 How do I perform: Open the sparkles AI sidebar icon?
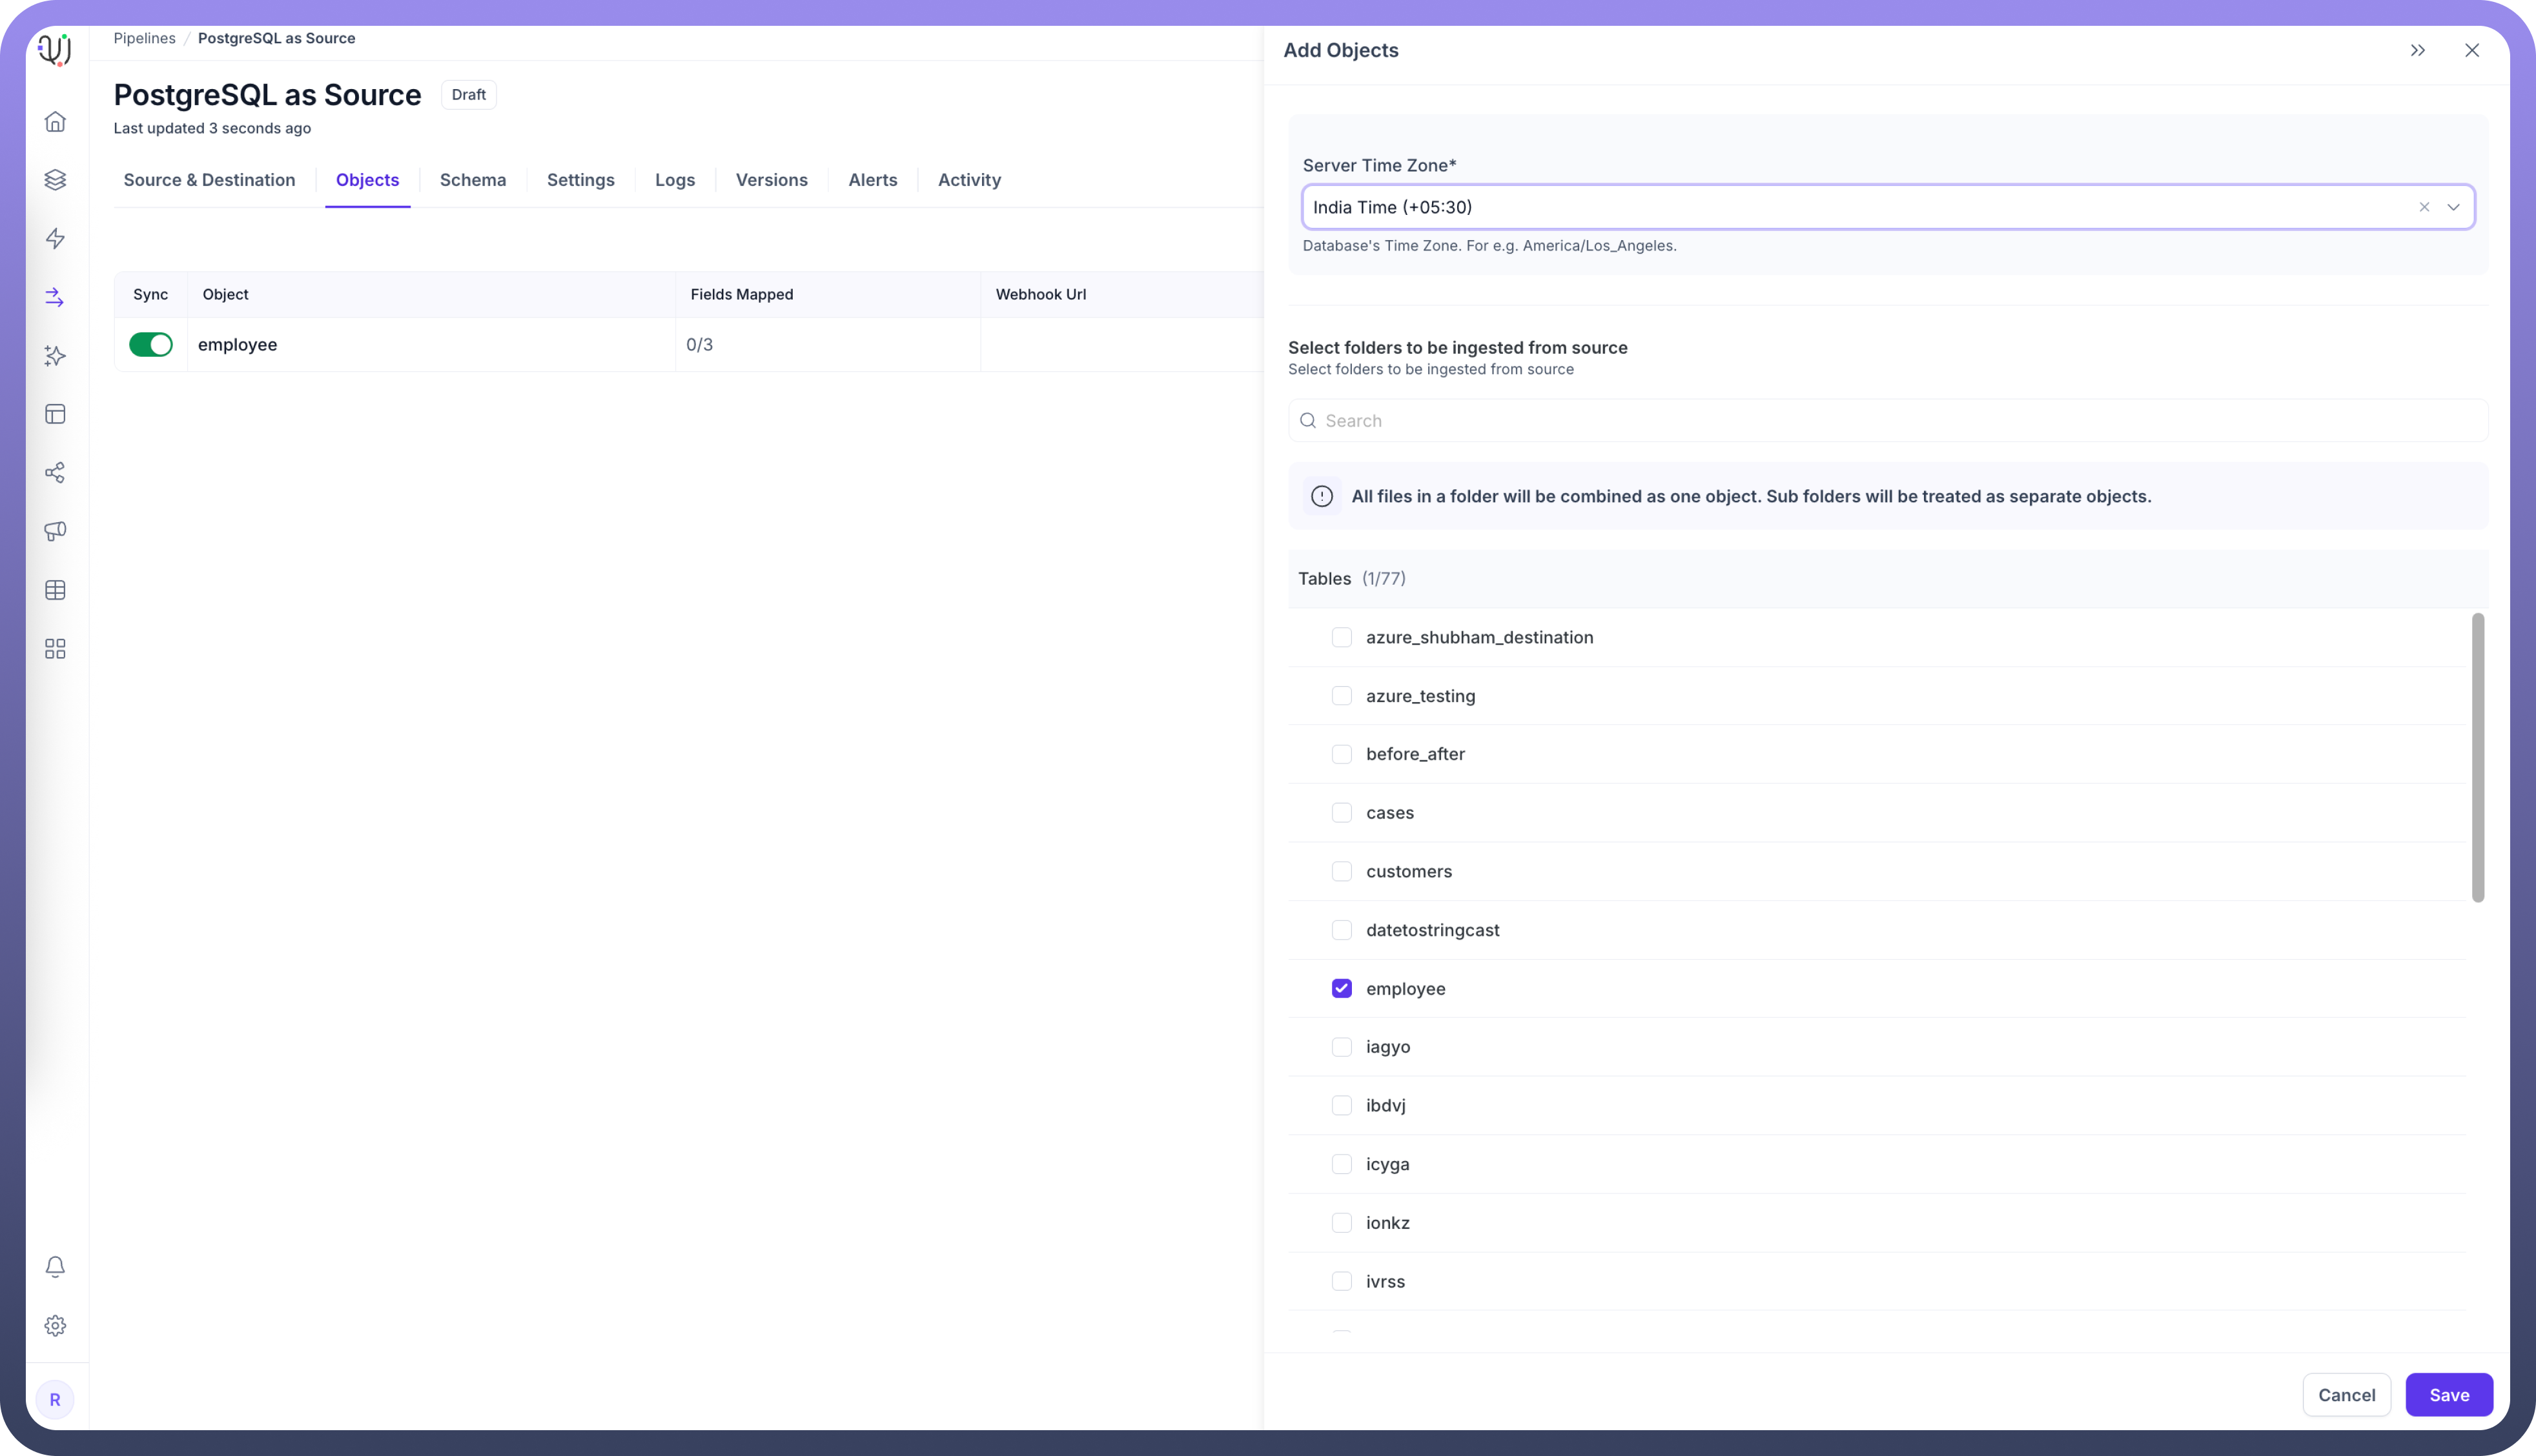(x=55, y=356)
